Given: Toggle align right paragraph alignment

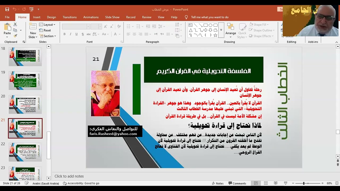Looking at the screenshot, I should [x=141, y=34].
